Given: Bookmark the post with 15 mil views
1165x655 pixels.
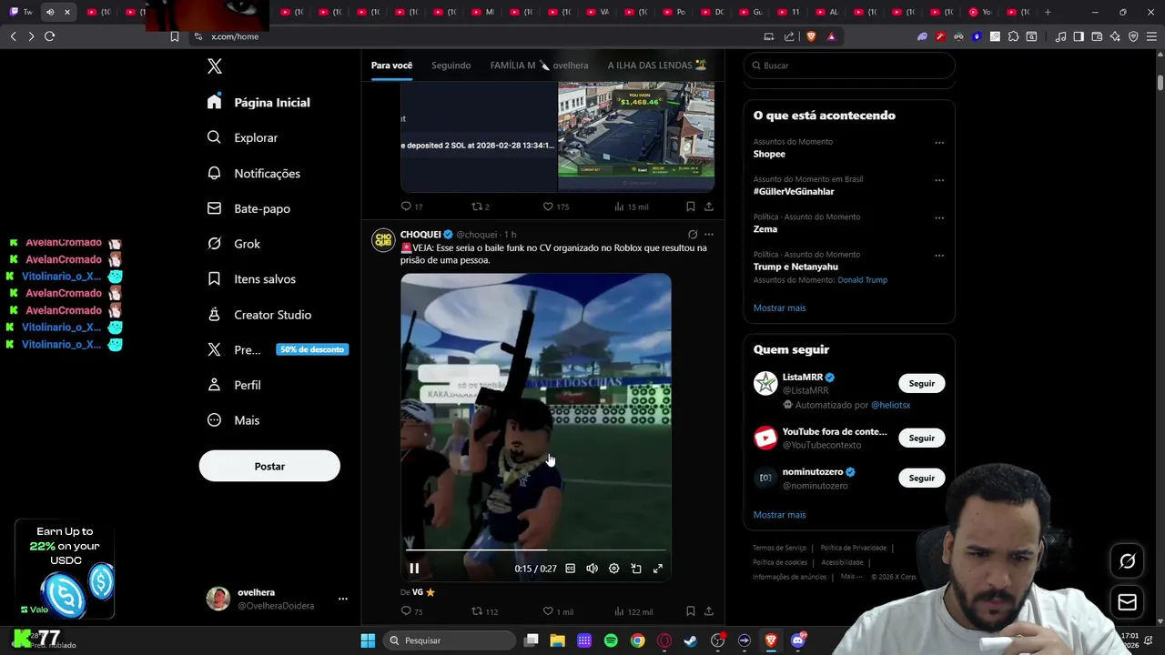Looking at the screenshot, I should tap(691, 207).
